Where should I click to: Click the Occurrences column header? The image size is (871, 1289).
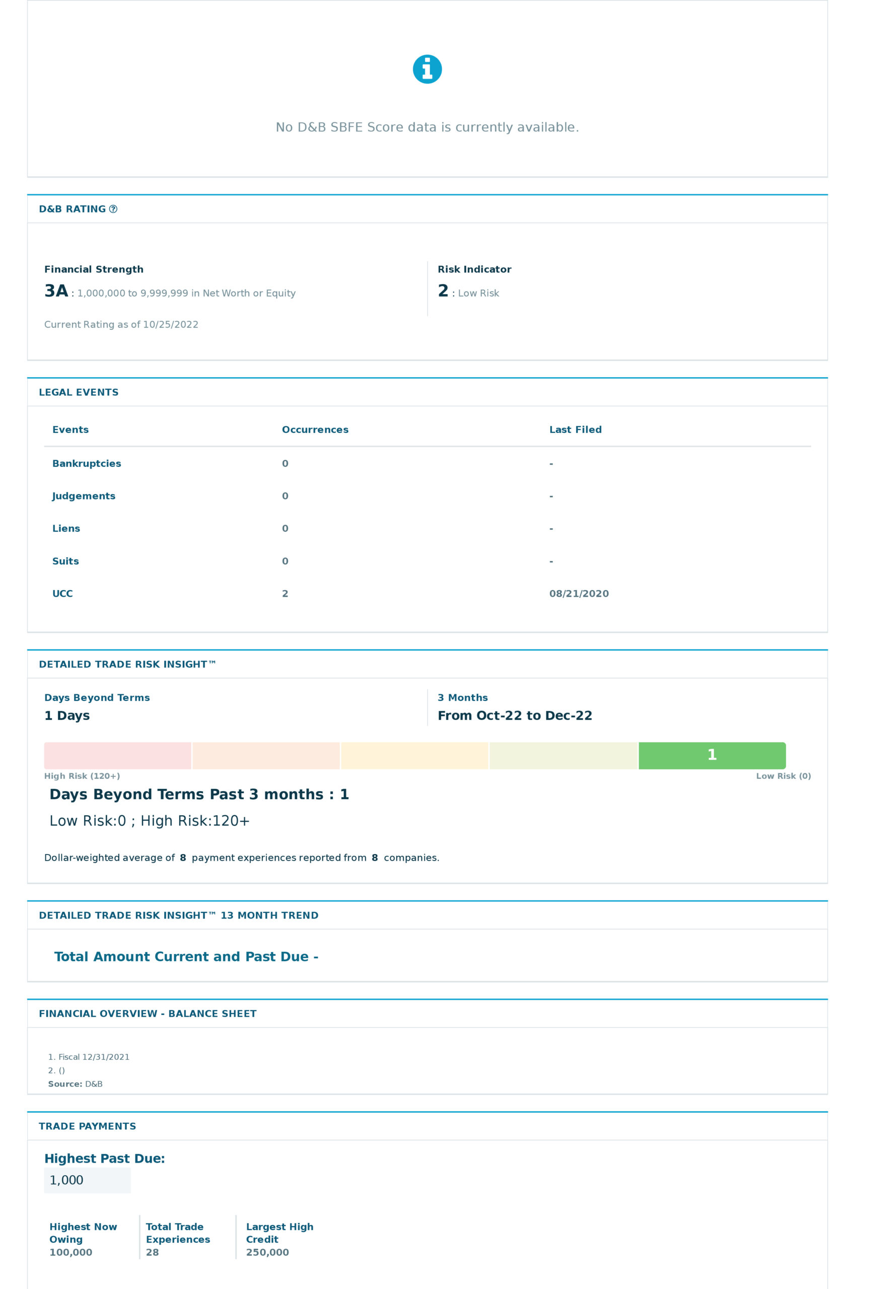coord(315,430)
